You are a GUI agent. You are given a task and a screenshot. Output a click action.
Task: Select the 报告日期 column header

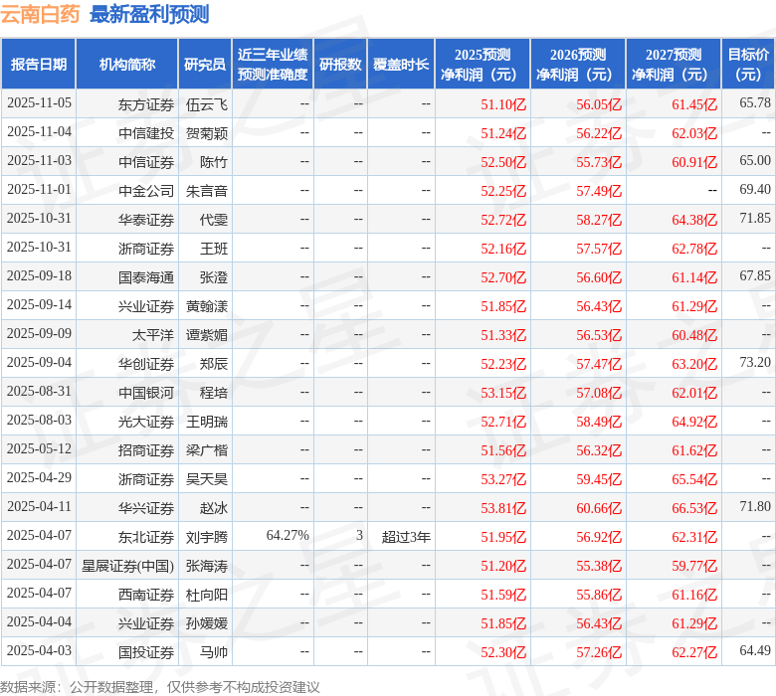click(39, 65)
